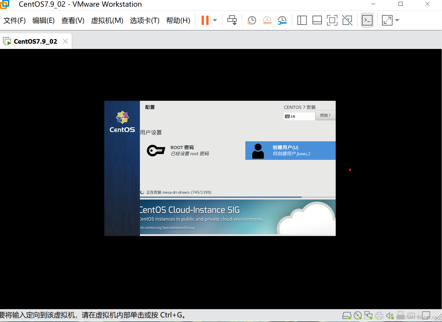Open the 创建用户(U) setting
Screen dimensions: 442x322
[291, 151]
